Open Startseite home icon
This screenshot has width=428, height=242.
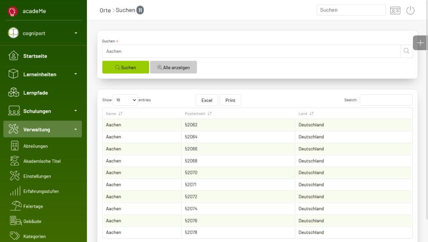(x=13, y=56)
